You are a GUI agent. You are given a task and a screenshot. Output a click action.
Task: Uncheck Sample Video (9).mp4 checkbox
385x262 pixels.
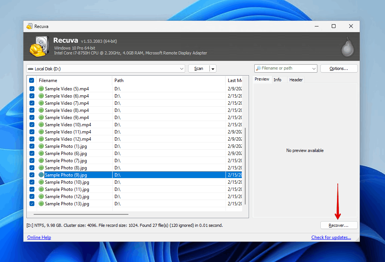tap(32, 117)
